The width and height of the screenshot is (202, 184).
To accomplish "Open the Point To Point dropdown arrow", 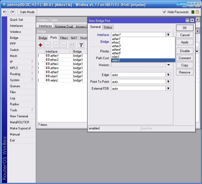I will point(168,81).
